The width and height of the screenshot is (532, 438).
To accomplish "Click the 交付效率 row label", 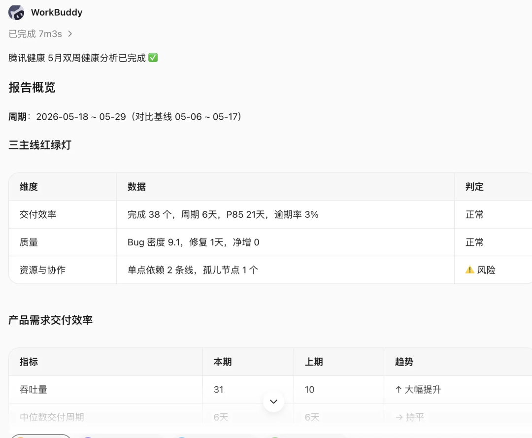I will pos(38,214).
